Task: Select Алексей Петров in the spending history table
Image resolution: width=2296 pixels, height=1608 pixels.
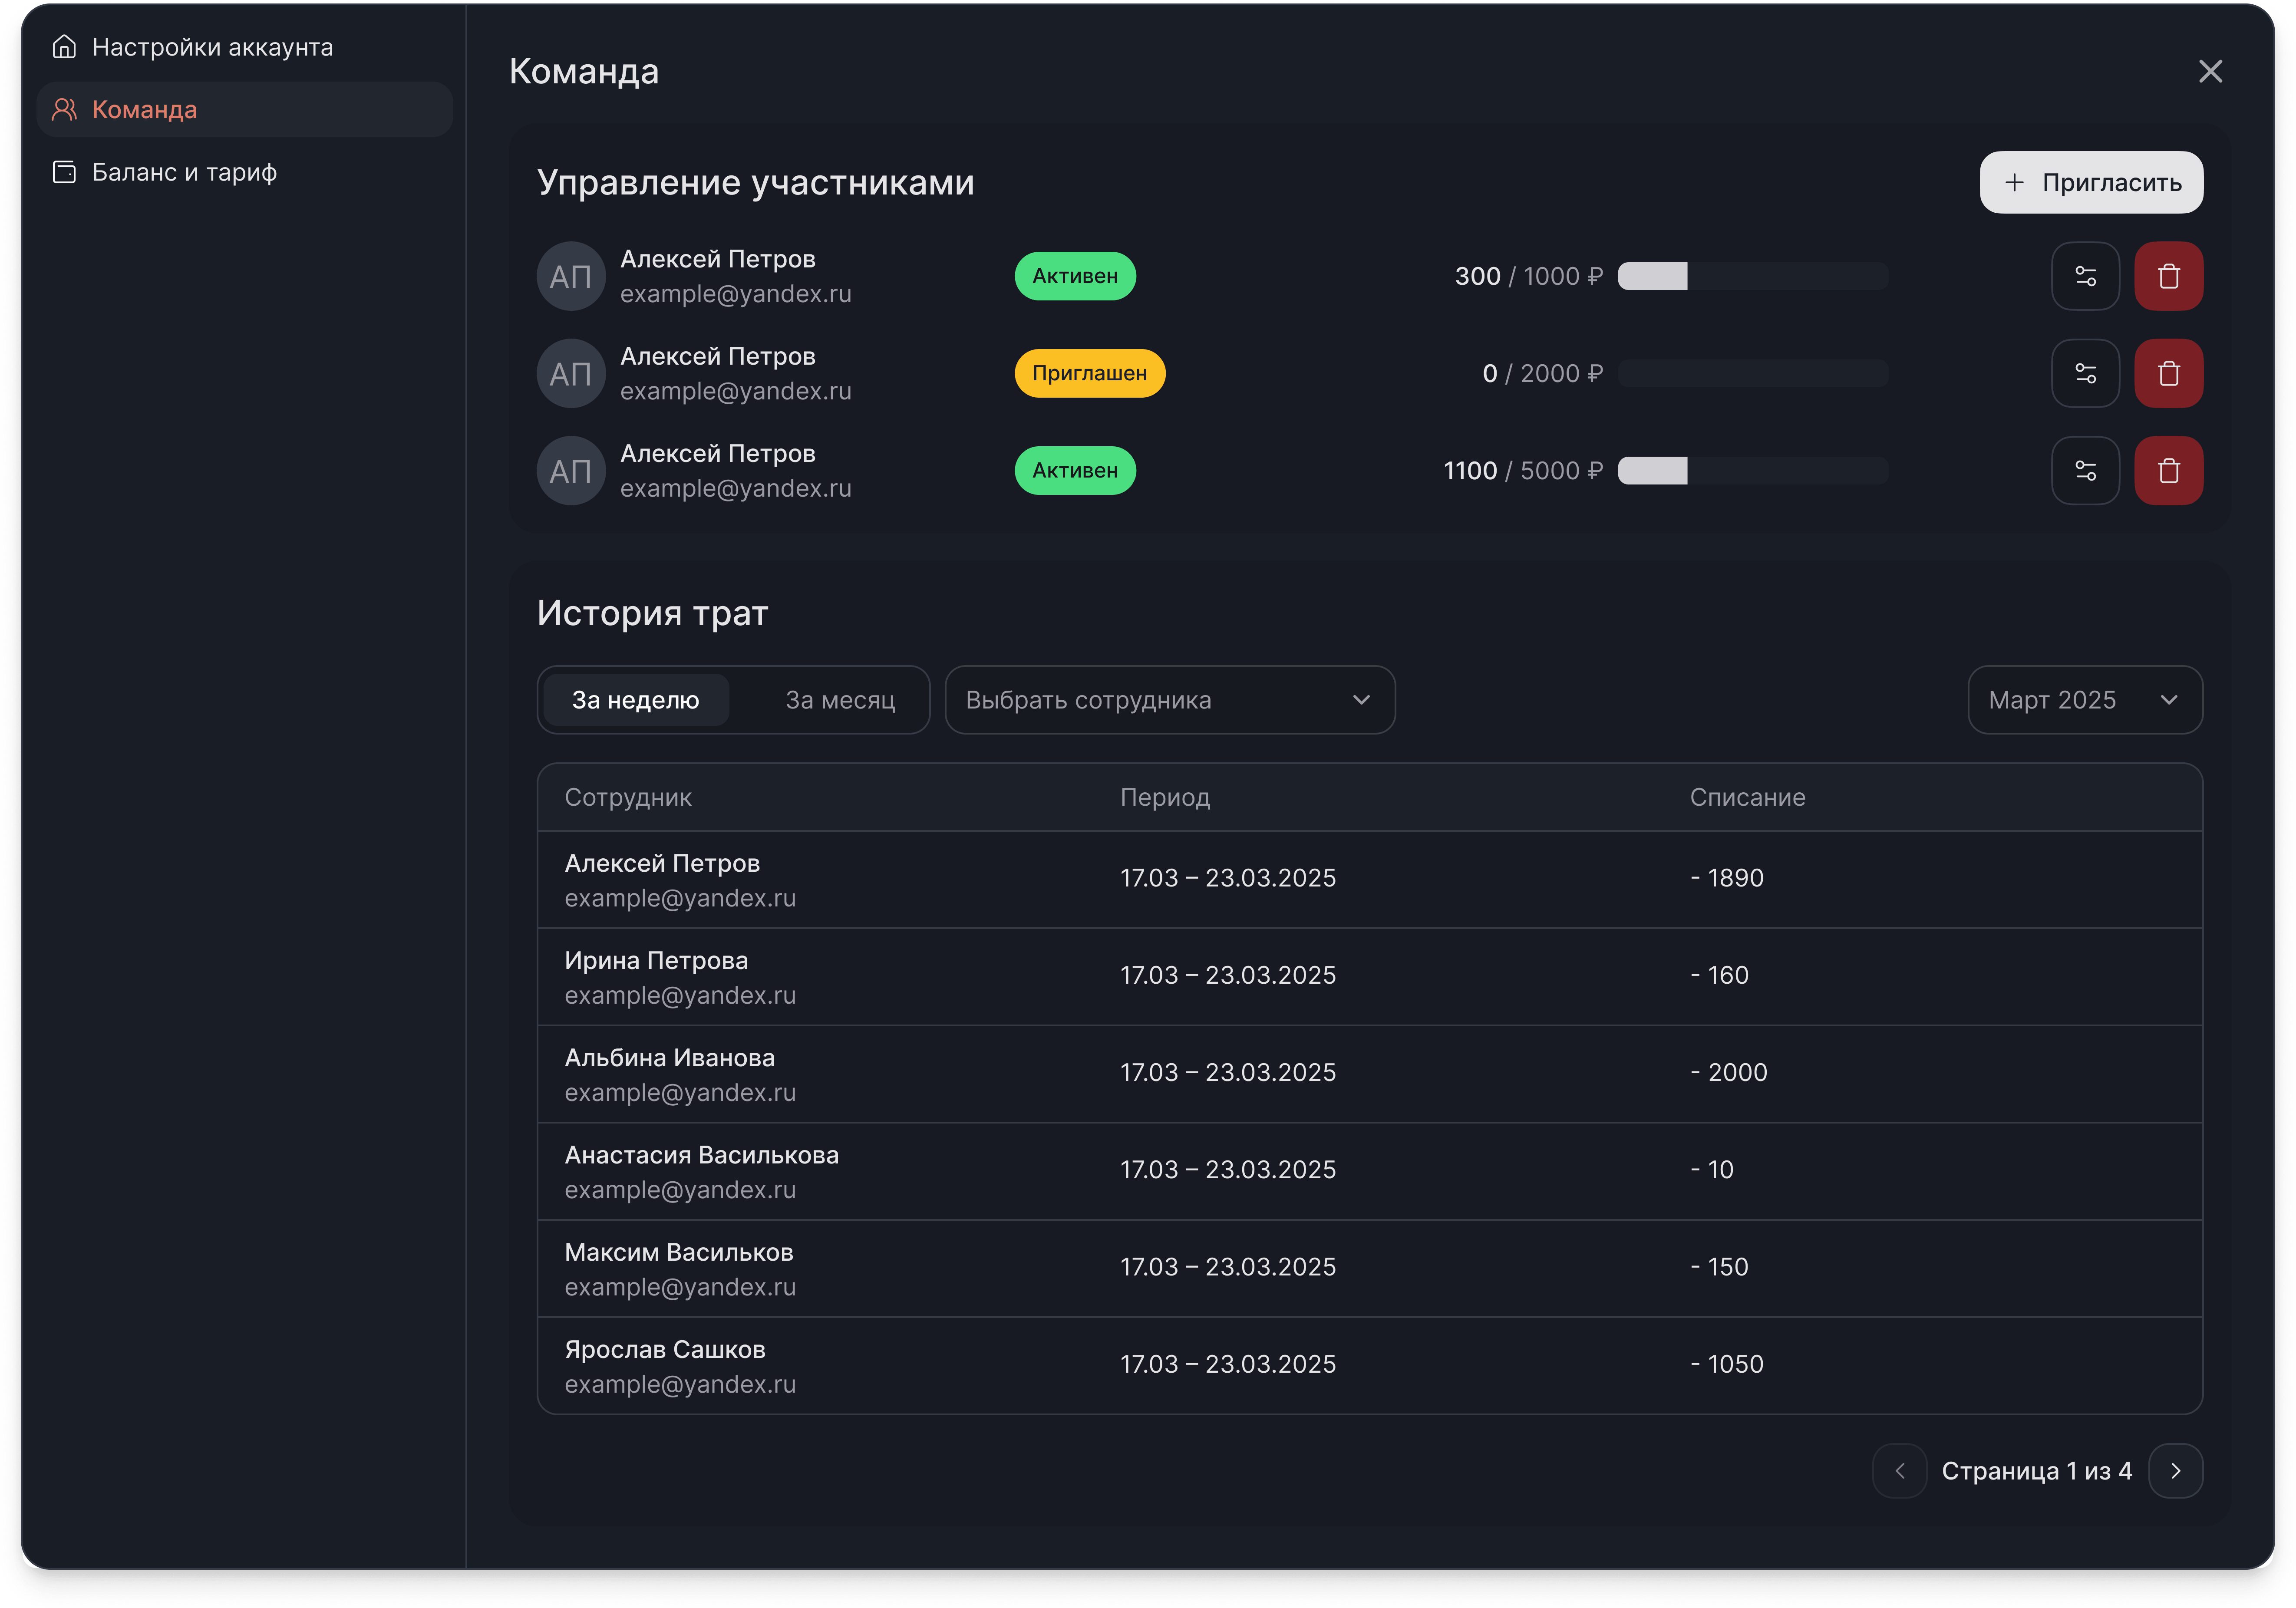Action: click(x=662, y=863)
